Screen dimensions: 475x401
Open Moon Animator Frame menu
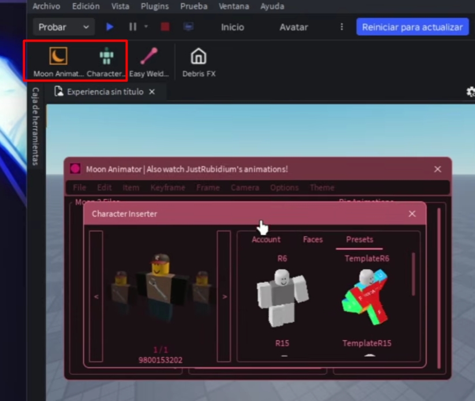208,187
